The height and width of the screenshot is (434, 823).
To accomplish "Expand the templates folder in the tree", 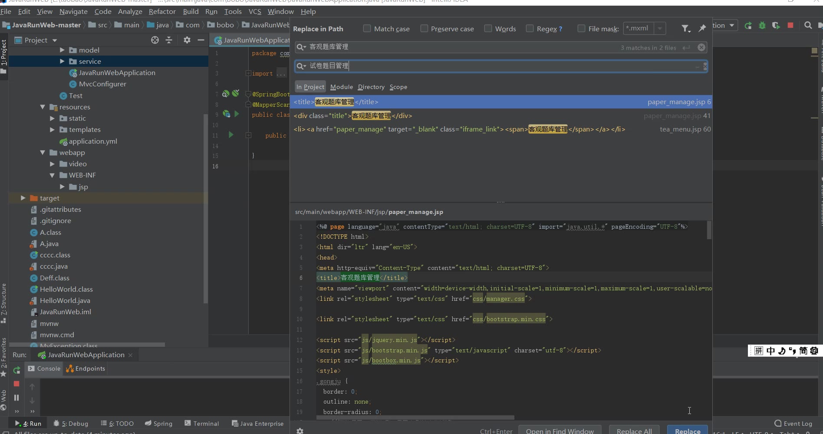I will [52, 130].
